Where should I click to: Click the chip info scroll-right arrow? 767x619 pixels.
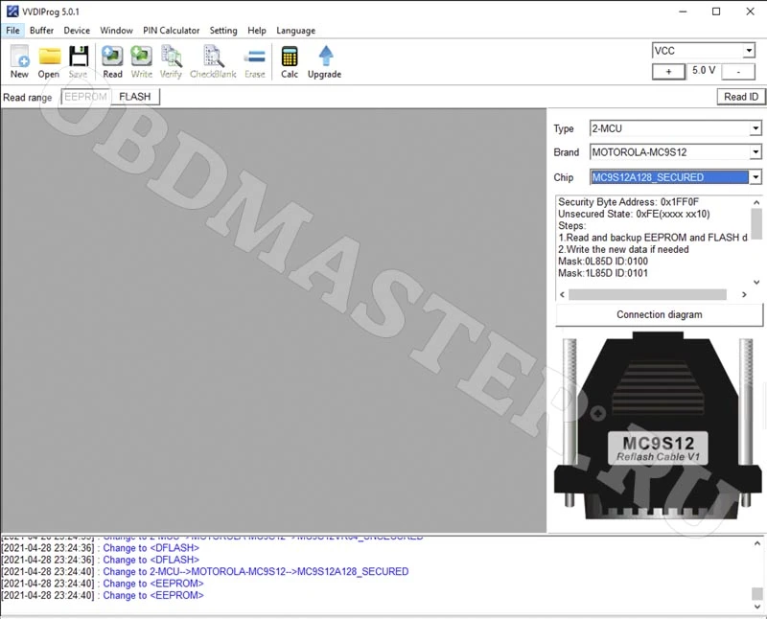(745, 294)
